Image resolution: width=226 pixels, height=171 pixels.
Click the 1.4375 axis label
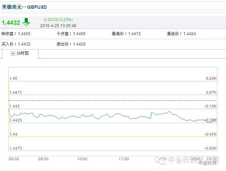16,148
